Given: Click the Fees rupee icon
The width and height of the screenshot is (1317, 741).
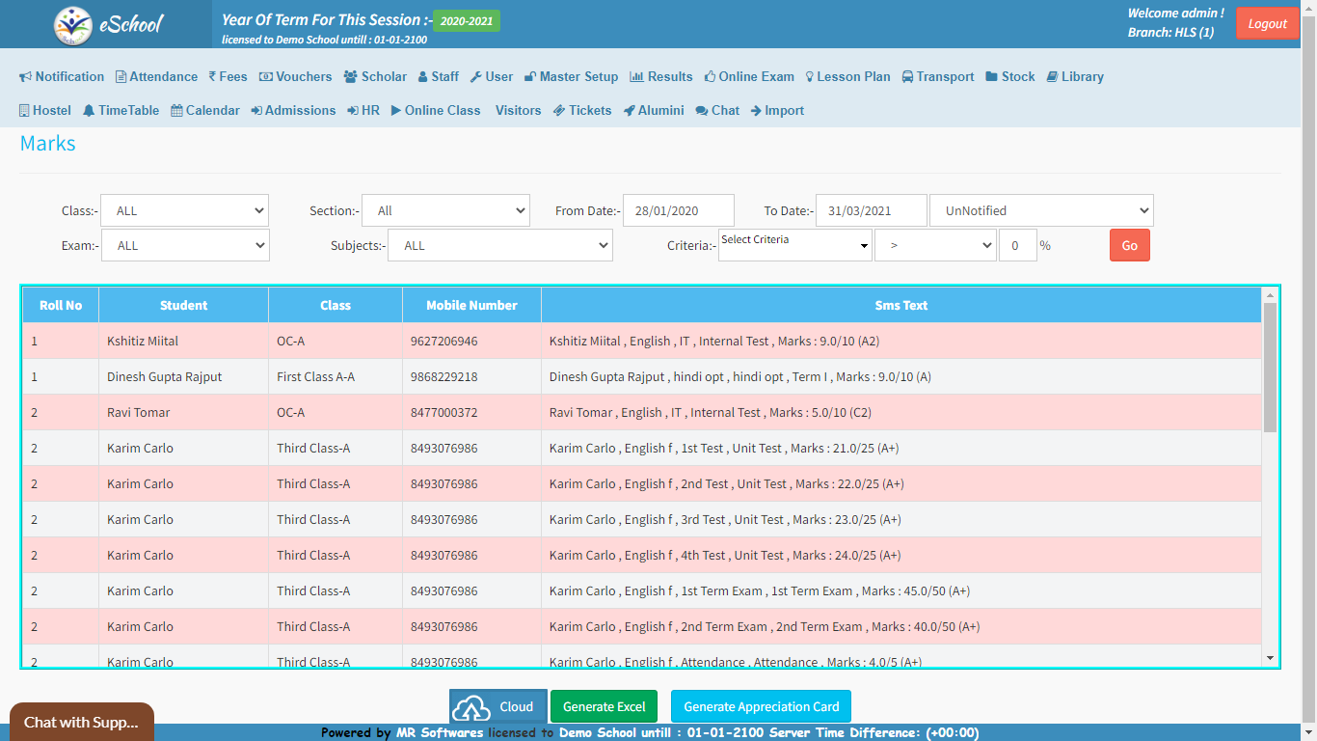Looking at the screenshot, I should (212, 77).
